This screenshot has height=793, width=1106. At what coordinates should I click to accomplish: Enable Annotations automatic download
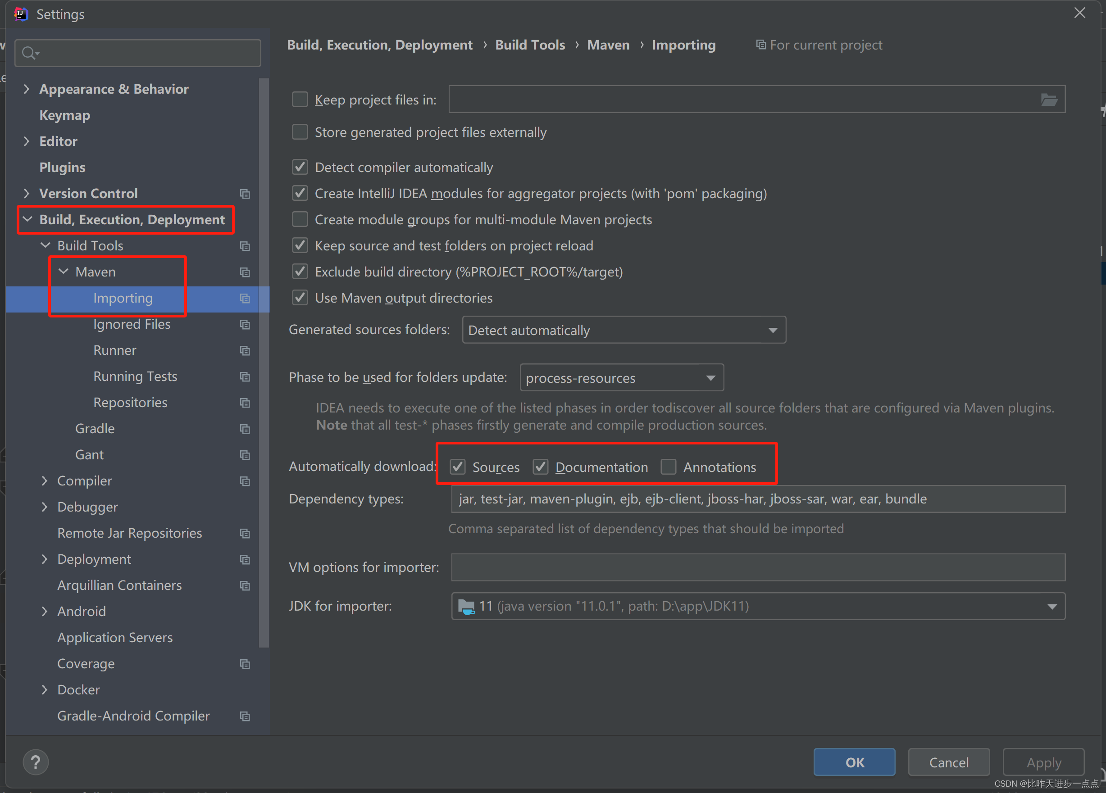[x=669, y=467]
